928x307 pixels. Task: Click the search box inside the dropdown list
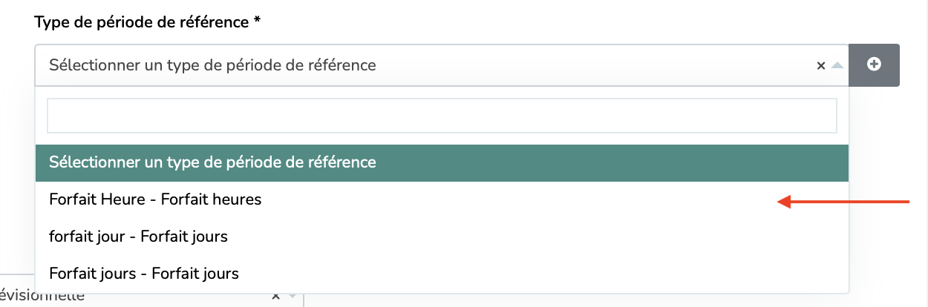442,116
